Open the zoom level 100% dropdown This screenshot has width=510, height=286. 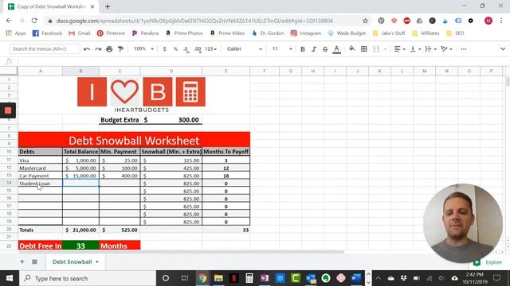pos(143,49)
